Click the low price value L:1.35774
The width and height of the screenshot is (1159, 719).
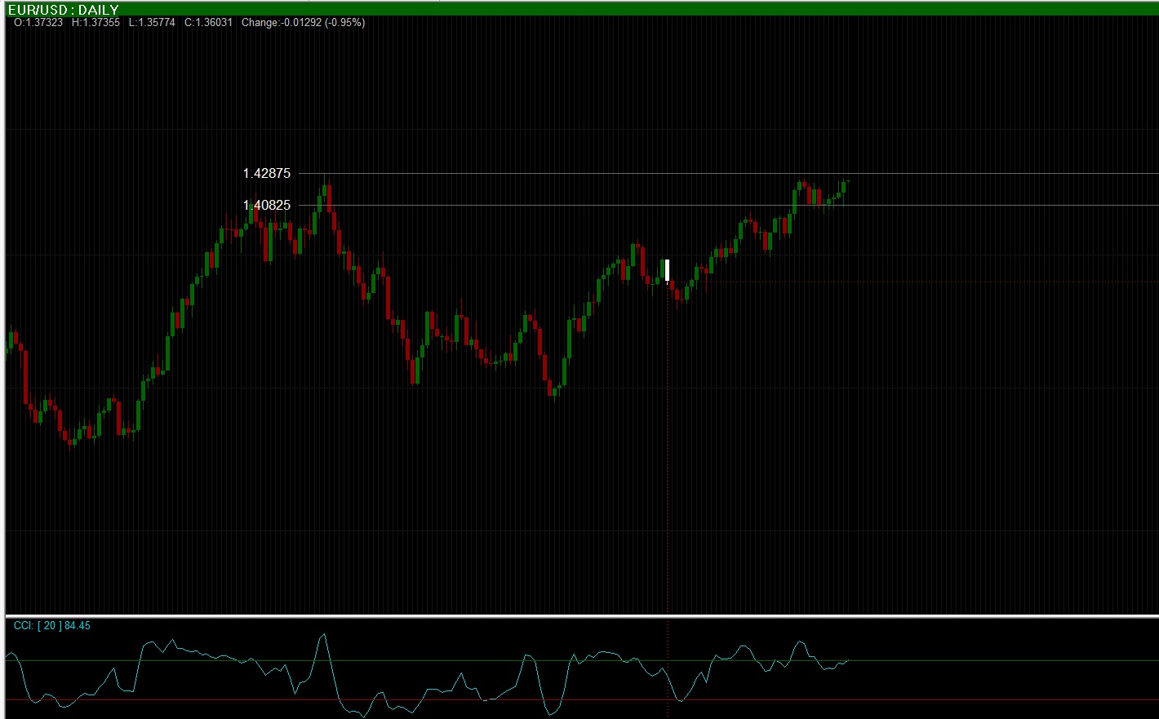tap(152, 22)
